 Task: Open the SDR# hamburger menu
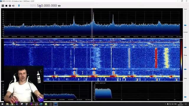pos(3,6)
